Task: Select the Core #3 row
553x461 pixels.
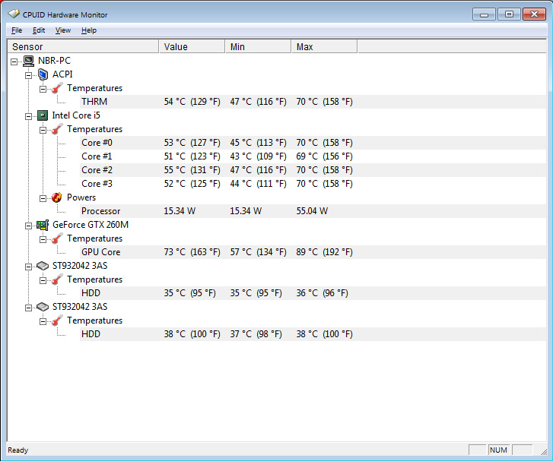Action: (x=313, y=184)
